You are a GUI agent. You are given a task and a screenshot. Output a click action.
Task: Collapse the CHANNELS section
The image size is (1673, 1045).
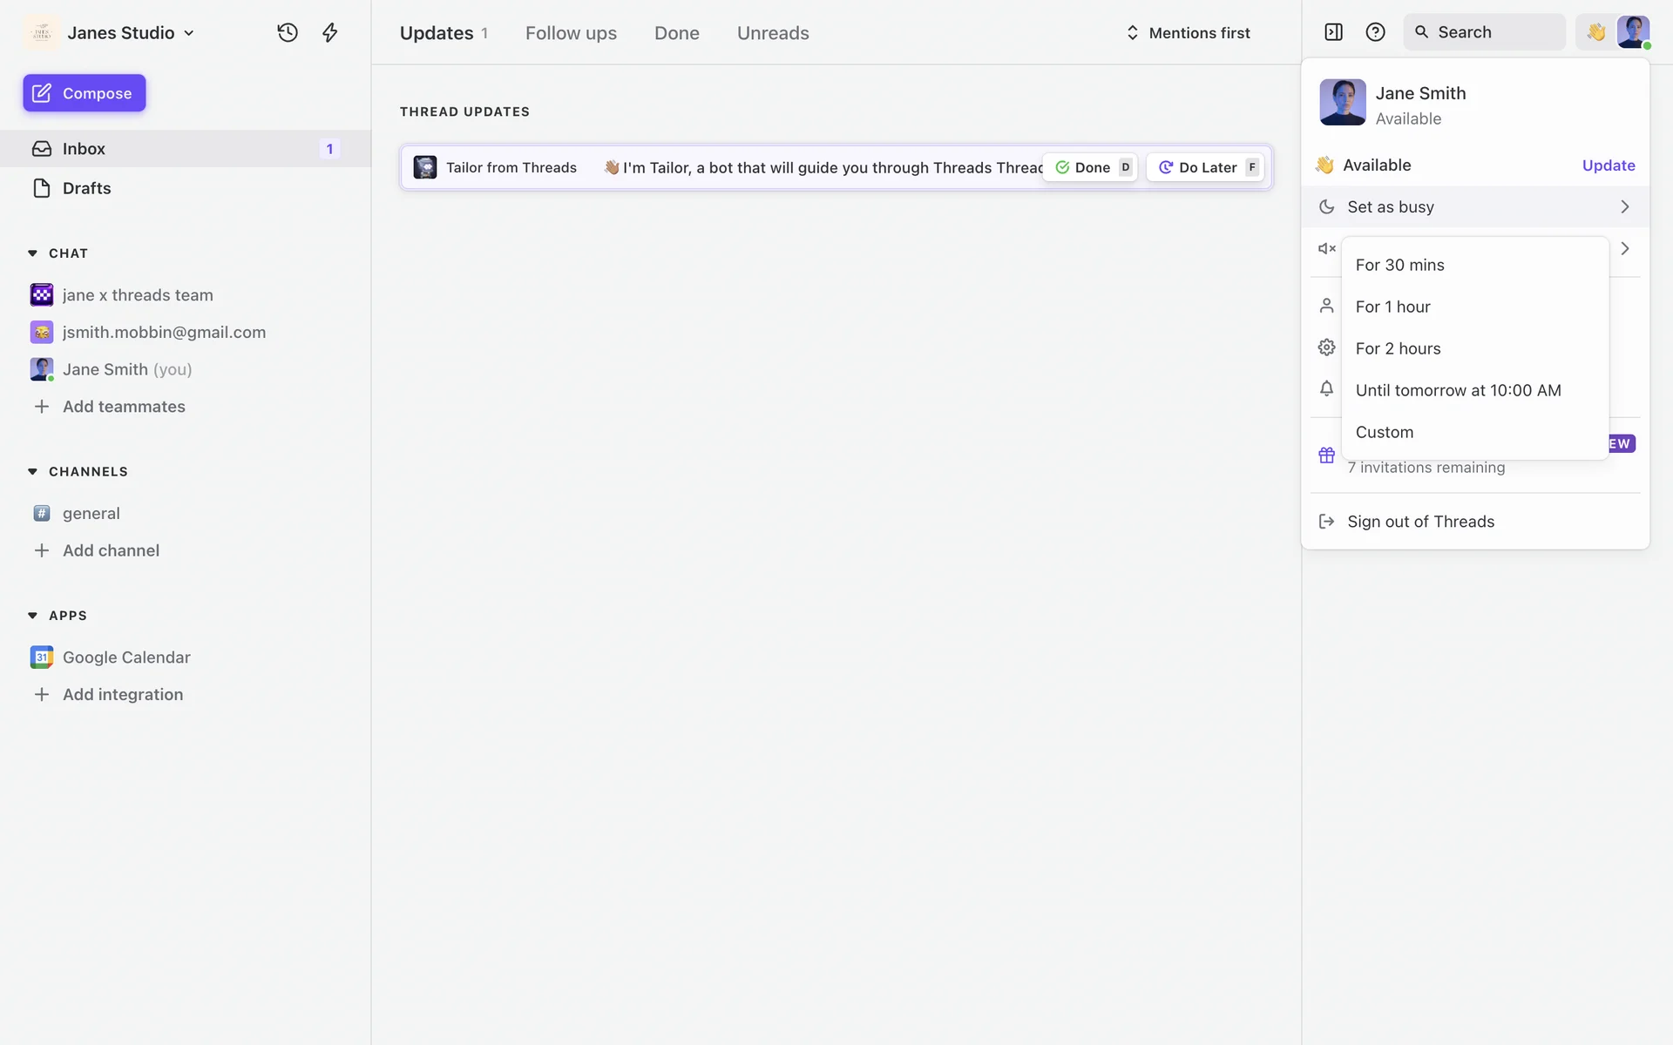32,471
